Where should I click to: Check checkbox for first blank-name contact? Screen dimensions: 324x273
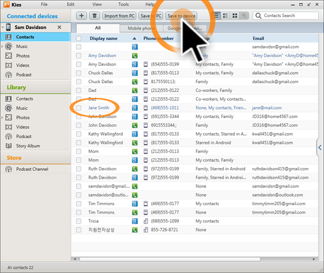click(78, 47)
